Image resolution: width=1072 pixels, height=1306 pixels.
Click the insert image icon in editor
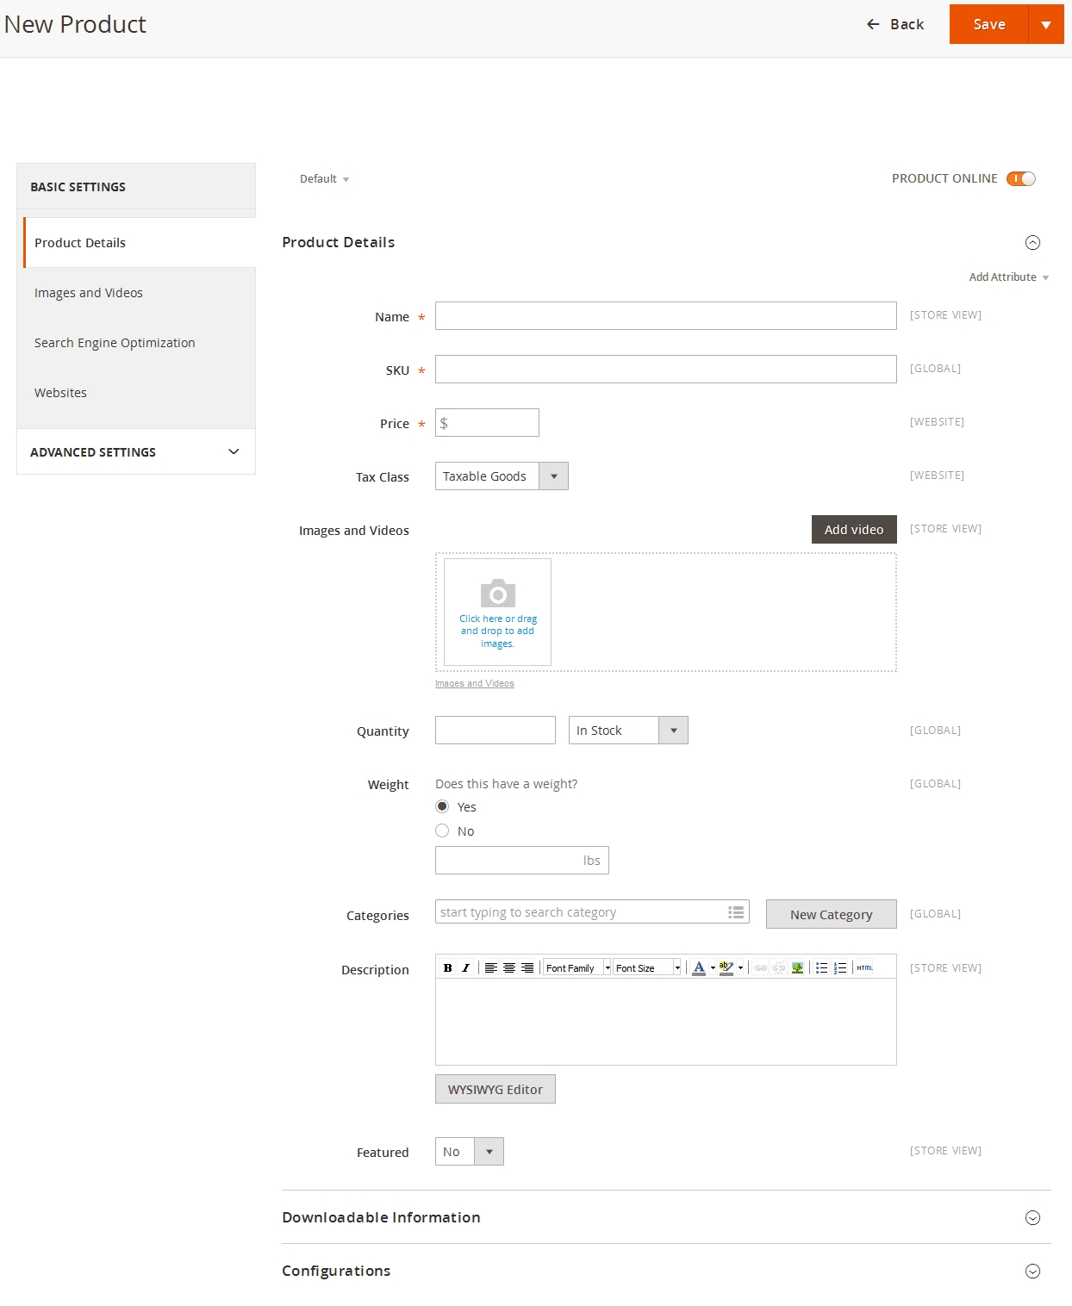pyautogui.click(x=797, y=967)
